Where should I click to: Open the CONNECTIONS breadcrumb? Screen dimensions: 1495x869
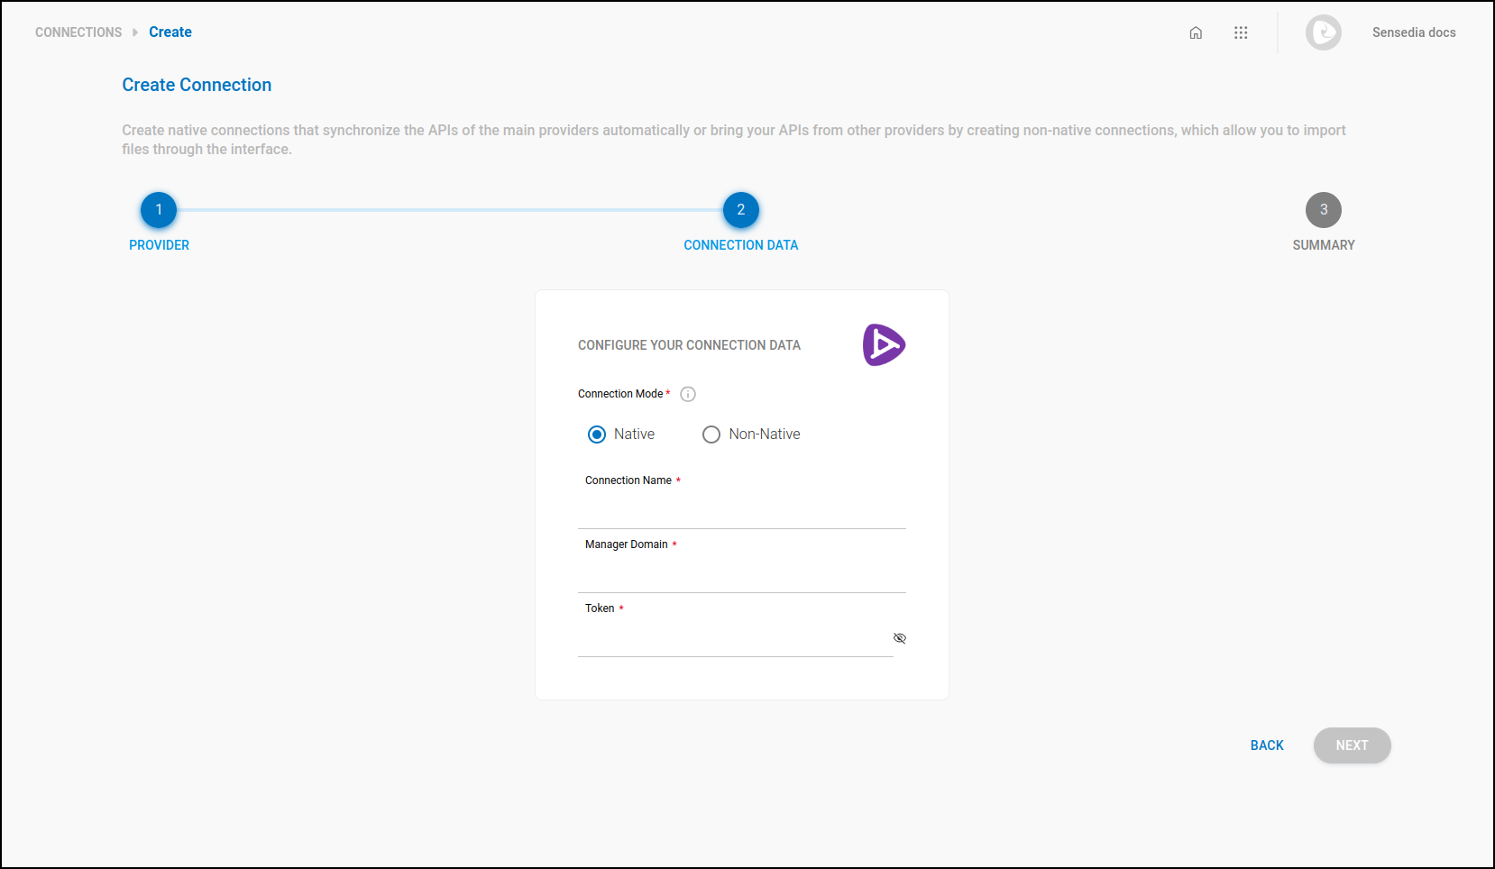(78, 32)
